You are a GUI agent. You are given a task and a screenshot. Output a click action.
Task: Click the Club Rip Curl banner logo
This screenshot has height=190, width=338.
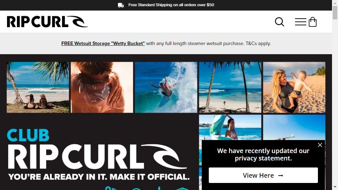98,149
